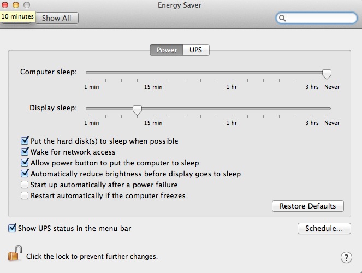Click the Show All button
Viewport: 362px width, 273px height.
(x=57, y=18)
